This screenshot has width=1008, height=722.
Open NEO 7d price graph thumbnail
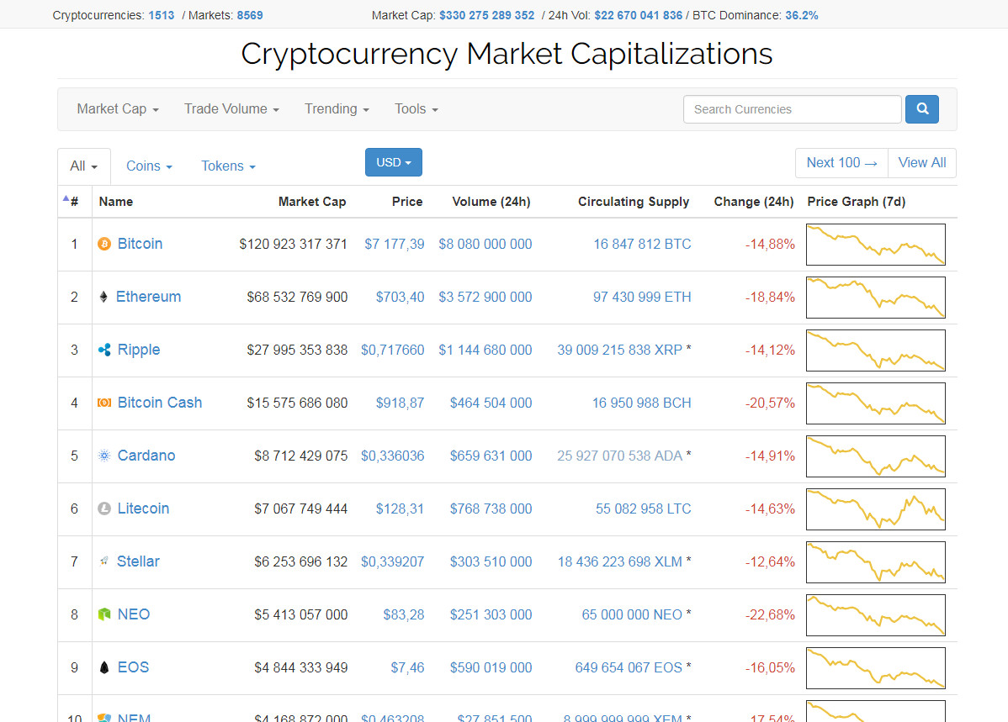point(876,615)
